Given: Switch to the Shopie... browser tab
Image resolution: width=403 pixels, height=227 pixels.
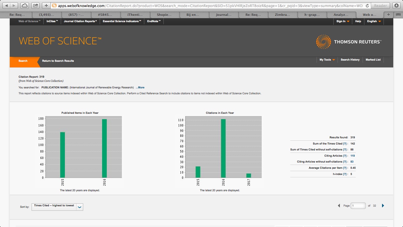Looking at the screenshot, I should (164, 14).
